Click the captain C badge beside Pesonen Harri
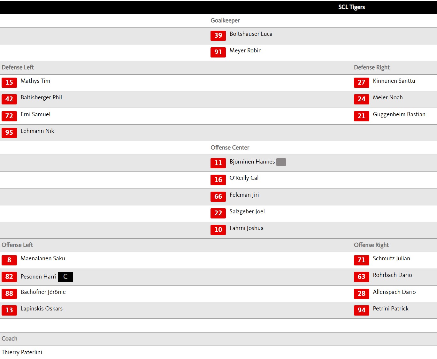The width and height of the screenshot is (437, 359). 65,277
